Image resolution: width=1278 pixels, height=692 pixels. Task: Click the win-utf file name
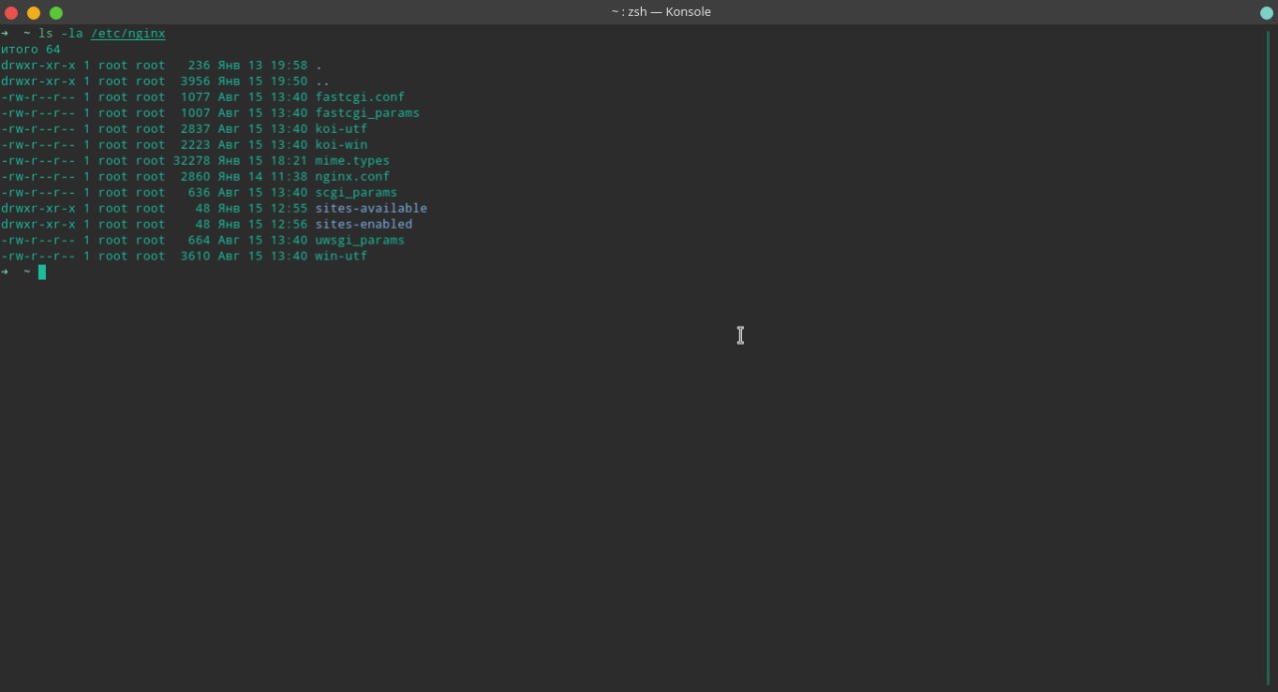coord(341,257)
